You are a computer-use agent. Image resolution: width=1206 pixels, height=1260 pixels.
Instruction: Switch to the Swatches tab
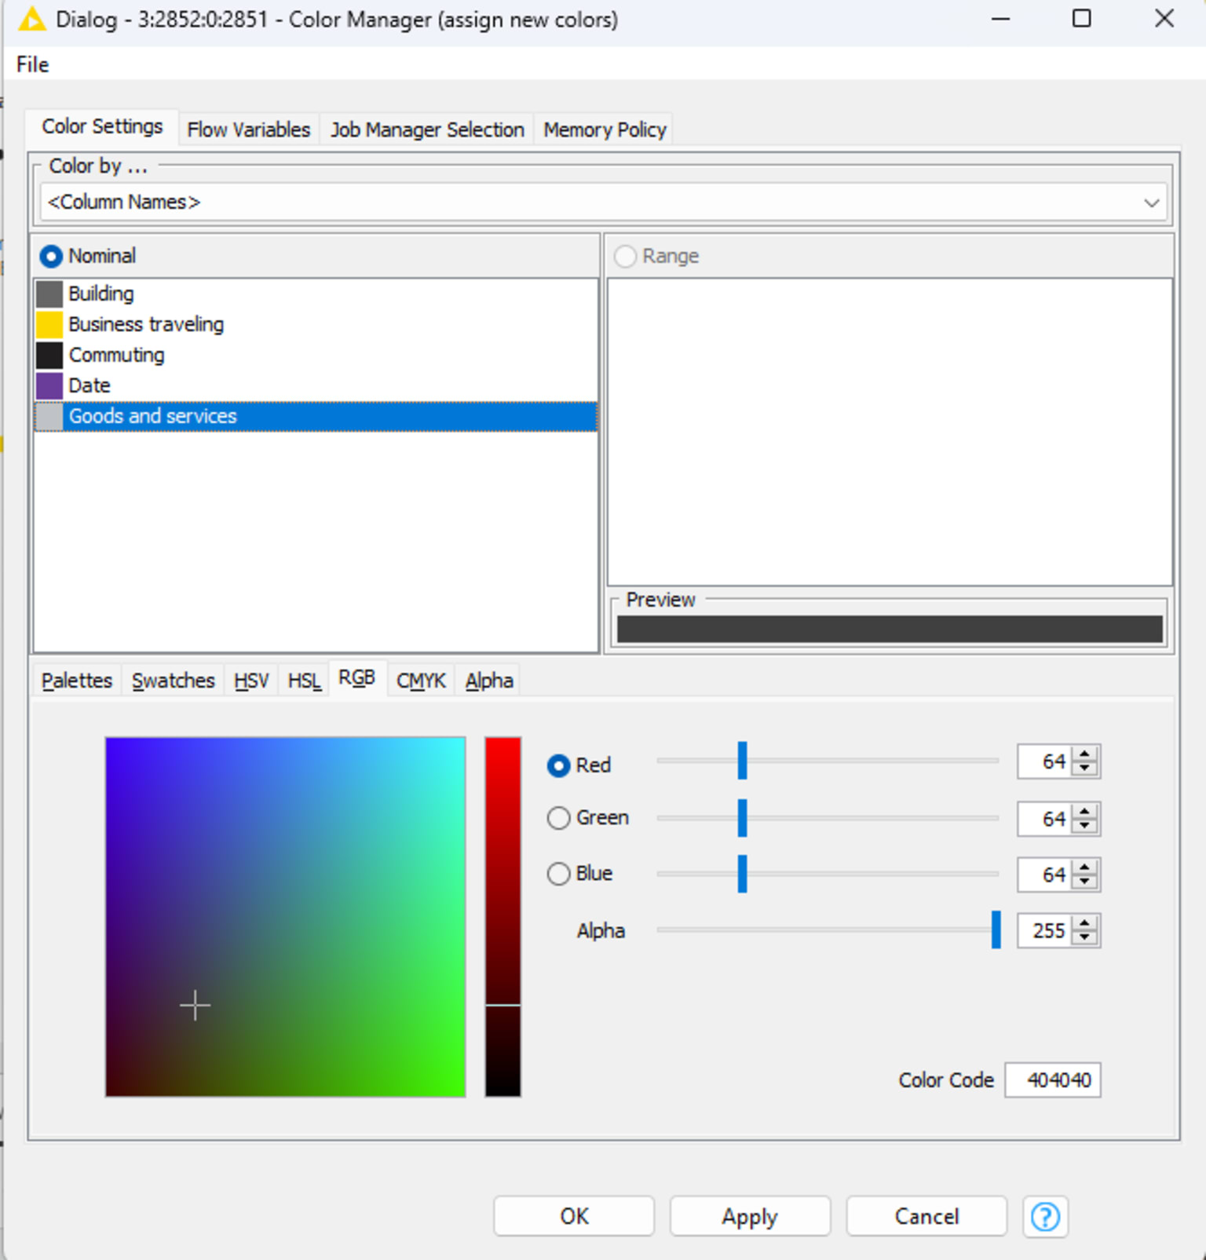click(173, 681)
